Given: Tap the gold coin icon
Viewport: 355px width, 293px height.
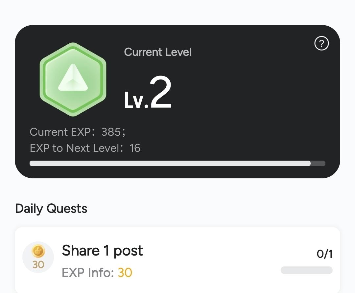Looking at the screenshot, I should coord(38,252).
